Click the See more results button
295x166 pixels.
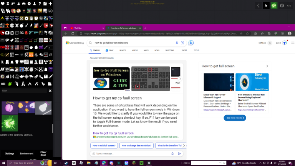(x=235, y=118)
